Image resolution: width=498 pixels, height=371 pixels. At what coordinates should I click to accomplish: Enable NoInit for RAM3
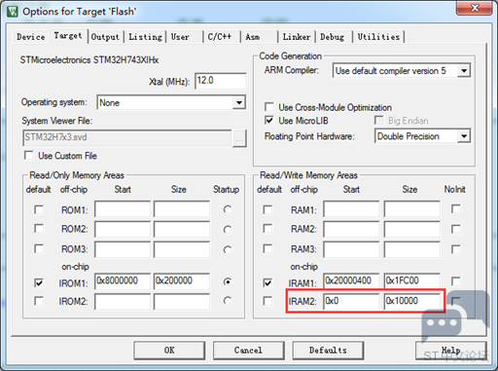[x=456, y=249]
